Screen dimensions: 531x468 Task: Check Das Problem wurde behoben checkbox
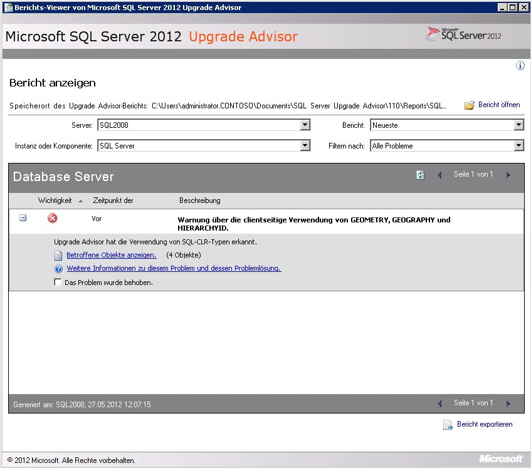[58, 282]
